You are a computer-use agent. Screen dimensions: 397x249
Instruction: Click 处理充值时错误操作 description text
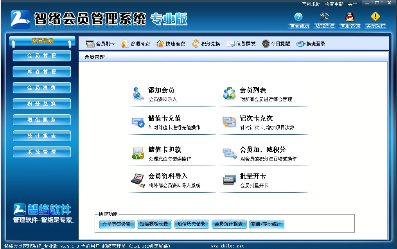(x=170, y=159)
